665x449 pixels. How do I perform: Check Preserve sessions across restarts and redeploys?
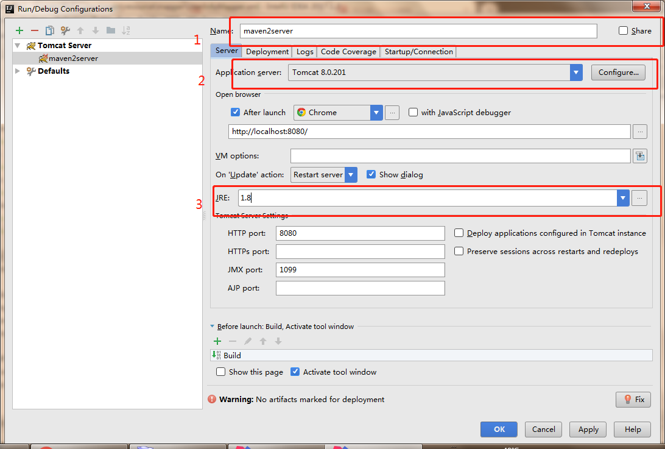click(x=459, y=251)
